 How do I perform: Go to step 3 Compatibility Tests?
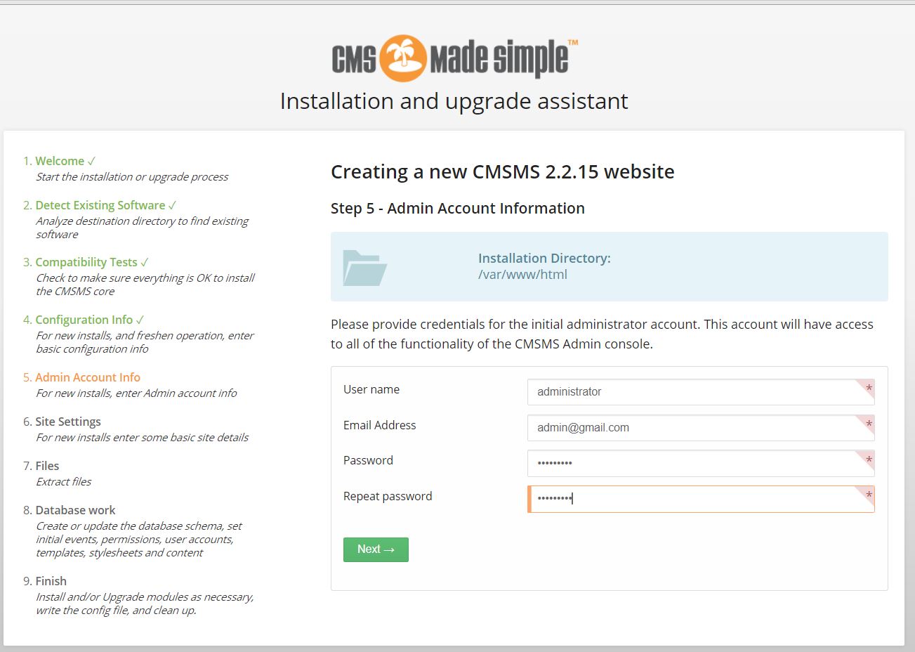86,262
